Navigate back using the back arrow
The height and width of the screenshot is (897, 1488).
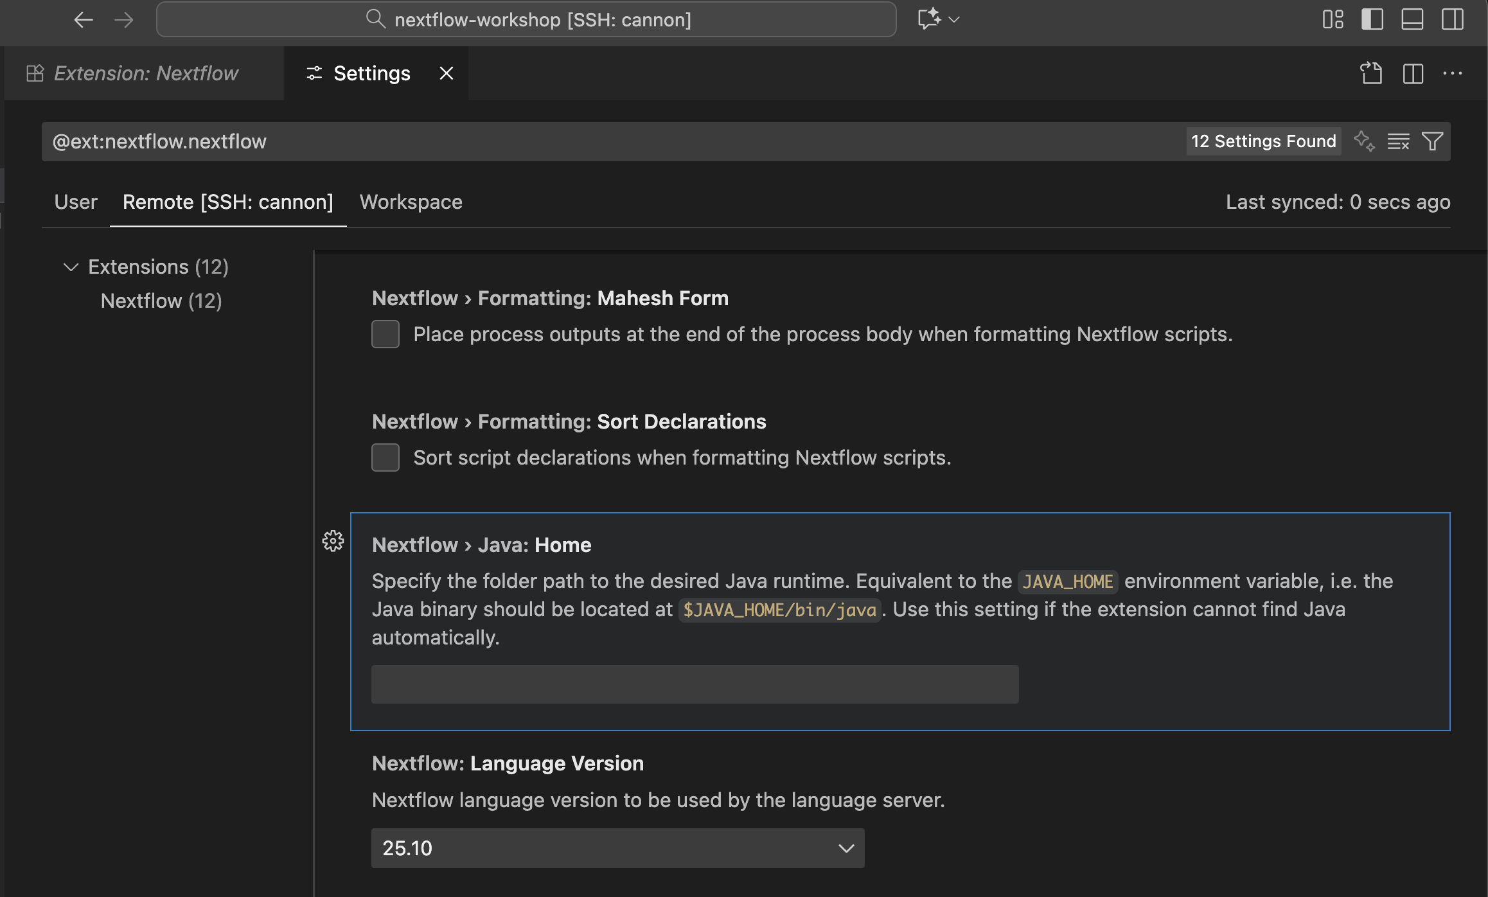point(84,19)
